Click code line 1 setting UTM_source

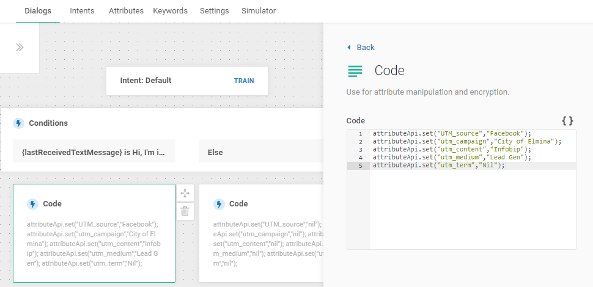point(452,133)
